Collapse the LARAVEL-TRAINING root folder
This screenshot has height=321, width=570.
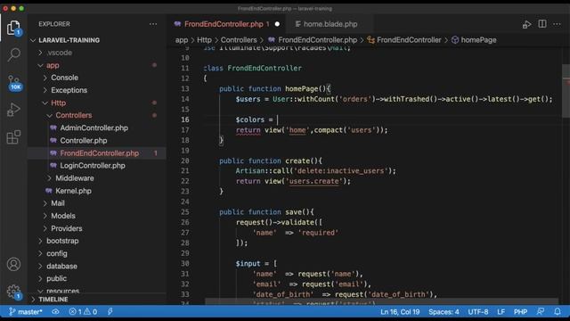coord(33,40)
